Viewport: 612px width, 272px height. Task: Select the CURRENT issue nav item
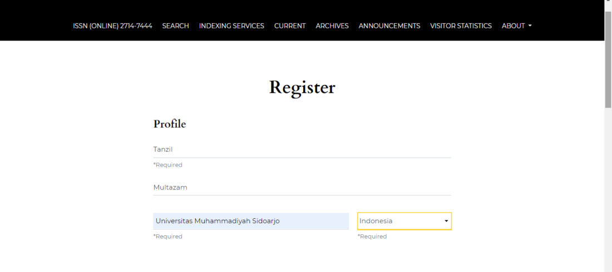coord(289,26)
